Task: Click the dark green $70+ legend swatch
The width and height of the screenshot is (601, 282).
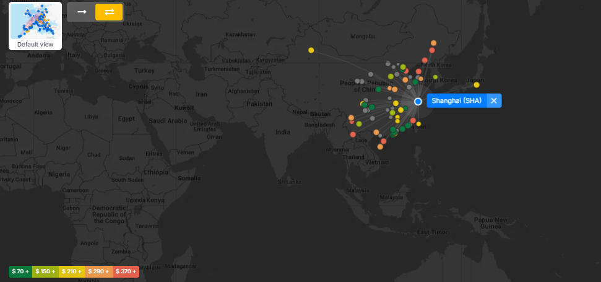Action: [20, 271]
